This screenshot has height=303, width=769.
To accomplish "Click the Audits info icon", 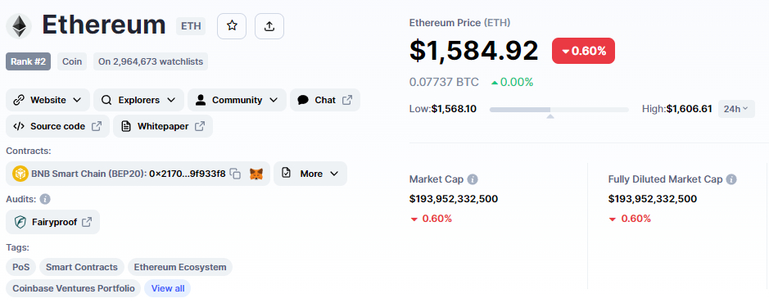I will click(x=45, y=199).
